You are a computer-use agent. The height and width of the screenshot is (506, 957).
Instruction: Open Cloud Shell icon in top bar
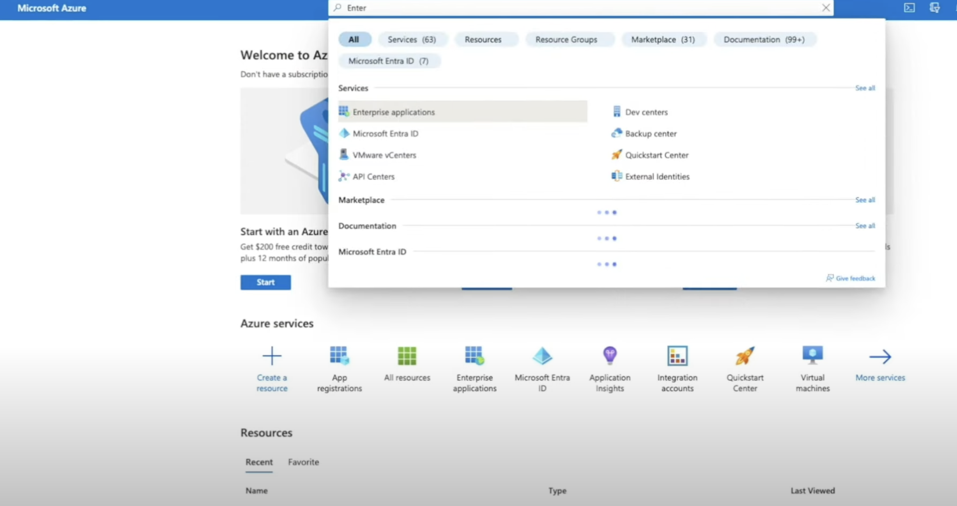click(909, 8)
